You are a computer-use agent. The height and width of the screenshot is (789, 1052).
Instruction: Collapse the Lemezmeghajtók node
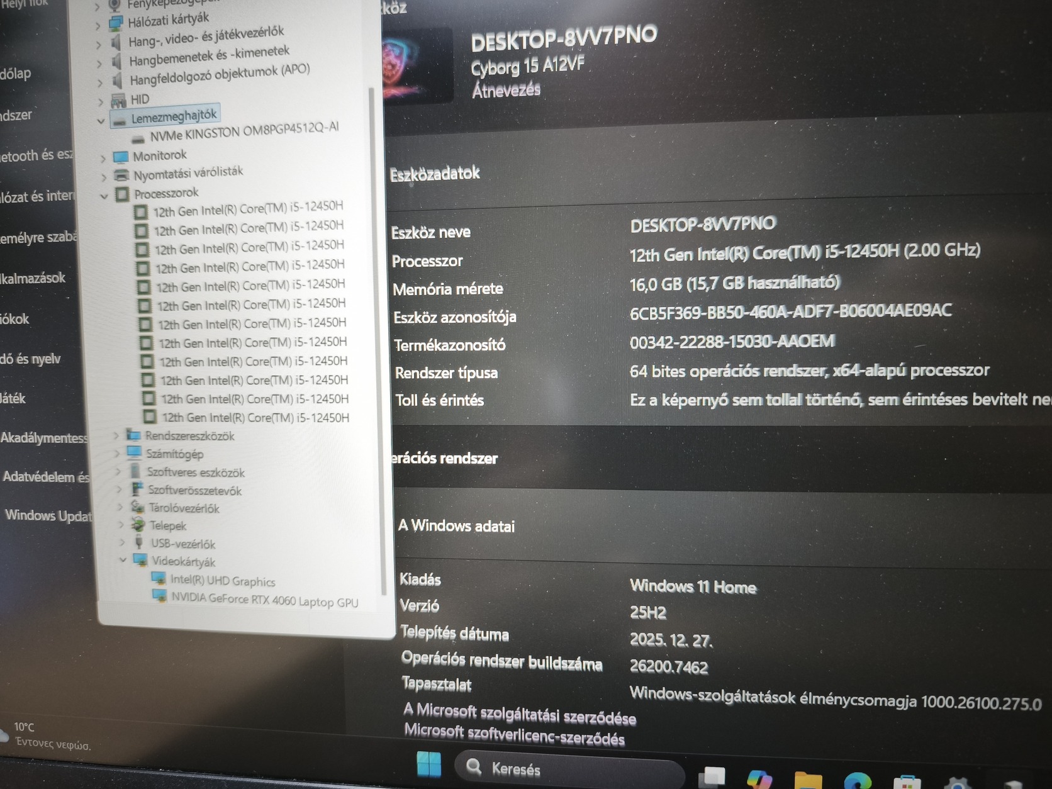(101, 121)
